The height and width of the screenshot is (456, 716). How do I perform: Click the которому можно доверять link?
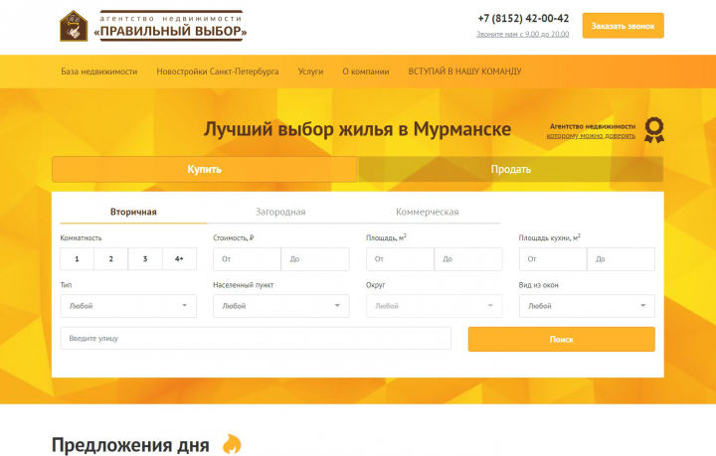(x=591, y=136)
